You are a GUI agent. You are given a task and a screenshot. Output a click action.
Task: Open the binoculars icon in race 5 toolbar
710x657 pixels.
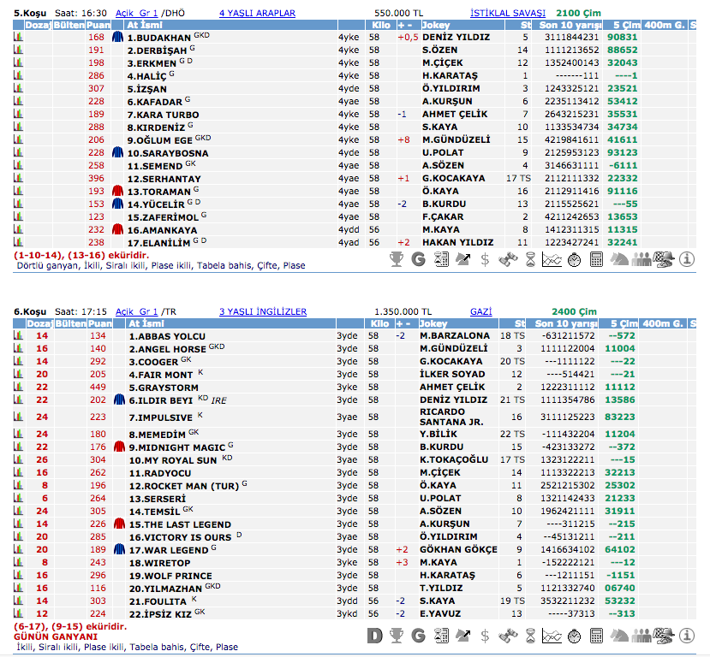(507, 259)
